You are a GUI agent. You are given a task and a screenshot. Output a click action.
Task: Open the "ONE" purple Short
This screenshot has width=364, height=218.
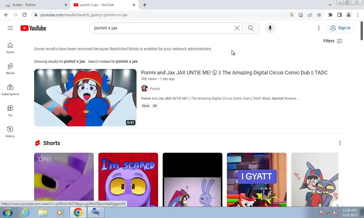tap(64, 180)
